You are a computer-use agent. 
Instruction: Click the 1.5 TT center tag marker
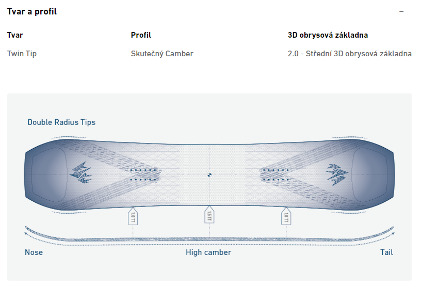pyautogui.click(x=209, y=215)
